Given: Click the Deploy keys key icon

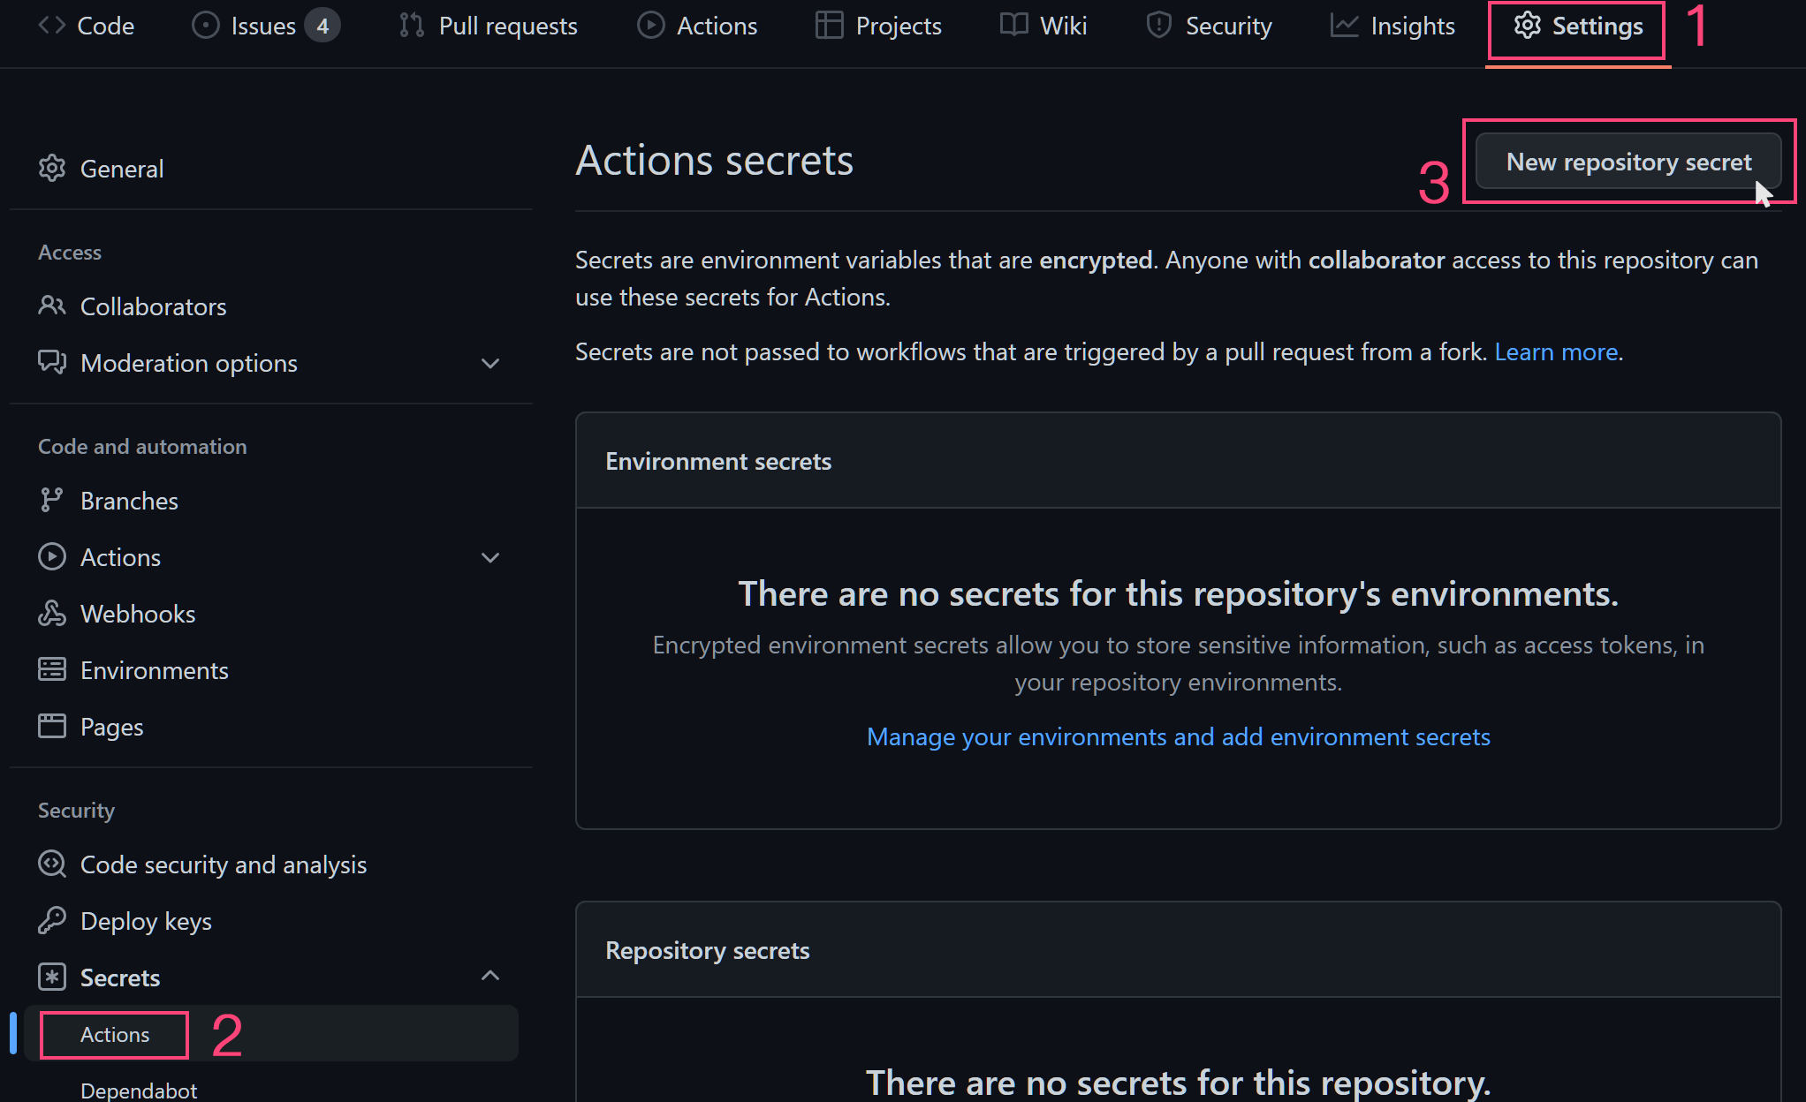Looking at the screenshot, I should (x=52, y=920).
